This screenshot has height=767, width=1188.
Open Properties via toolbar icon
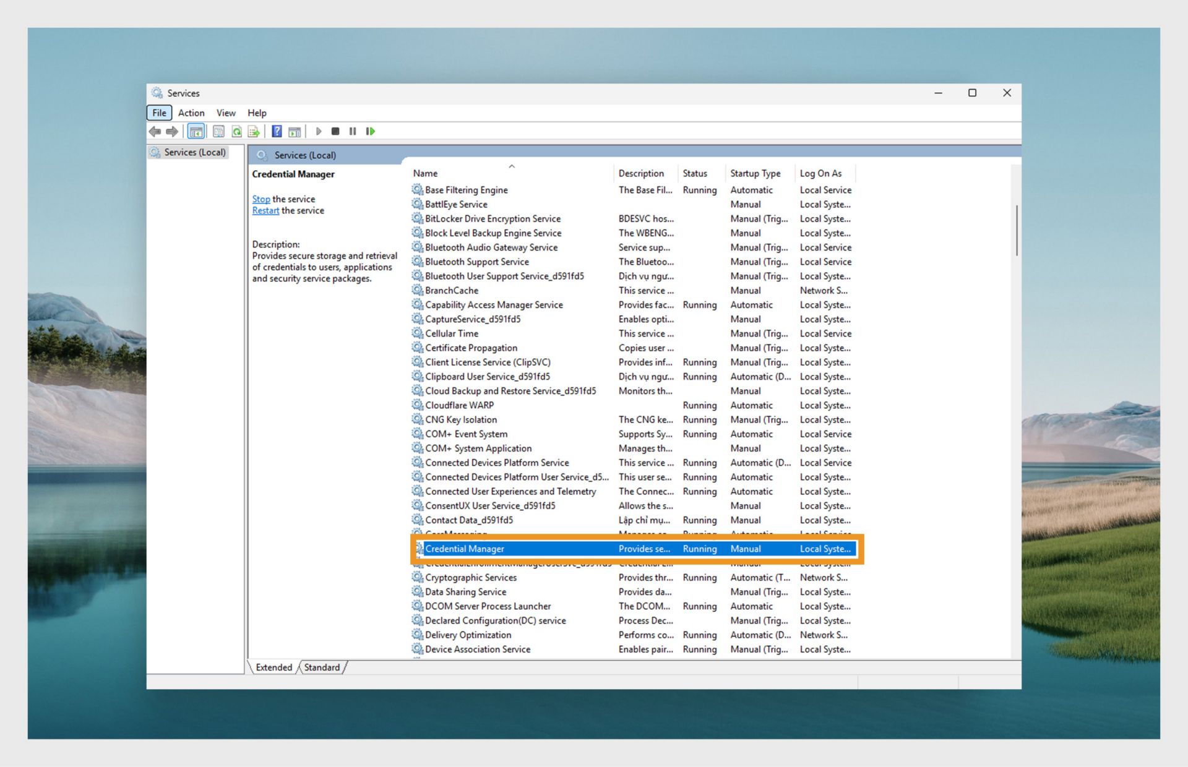218,131
